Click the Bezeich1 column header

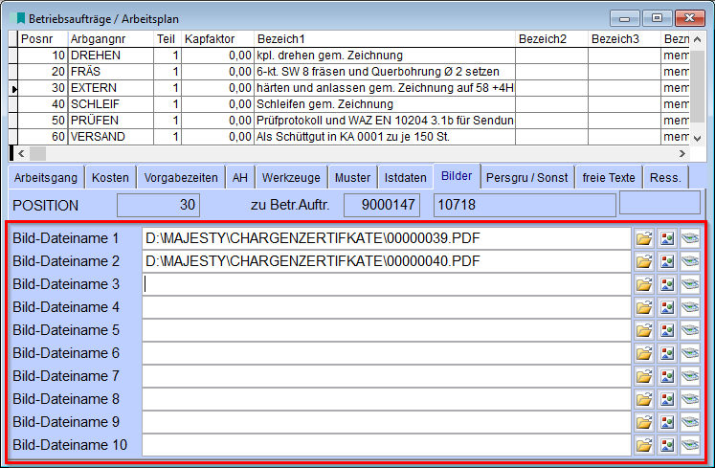383,38
